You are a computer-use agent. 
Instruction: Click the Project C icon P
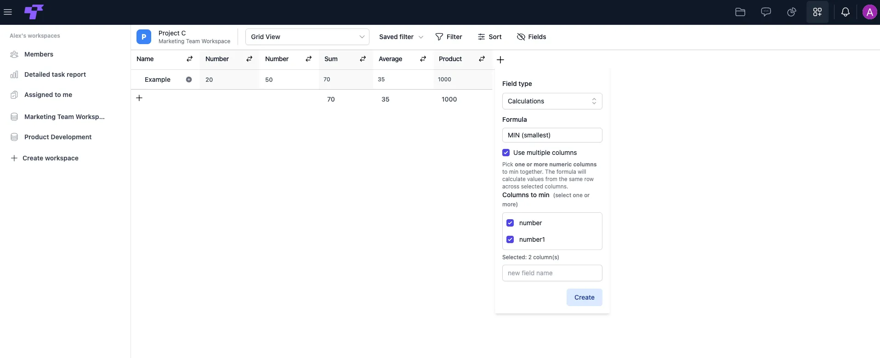(x=144, y=37)
